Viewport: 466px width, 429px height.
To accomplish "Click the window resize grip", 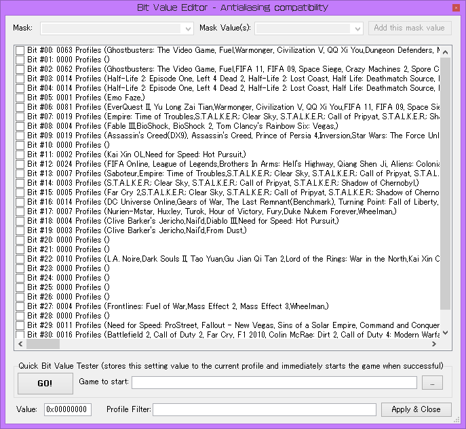I will [457, 420].
